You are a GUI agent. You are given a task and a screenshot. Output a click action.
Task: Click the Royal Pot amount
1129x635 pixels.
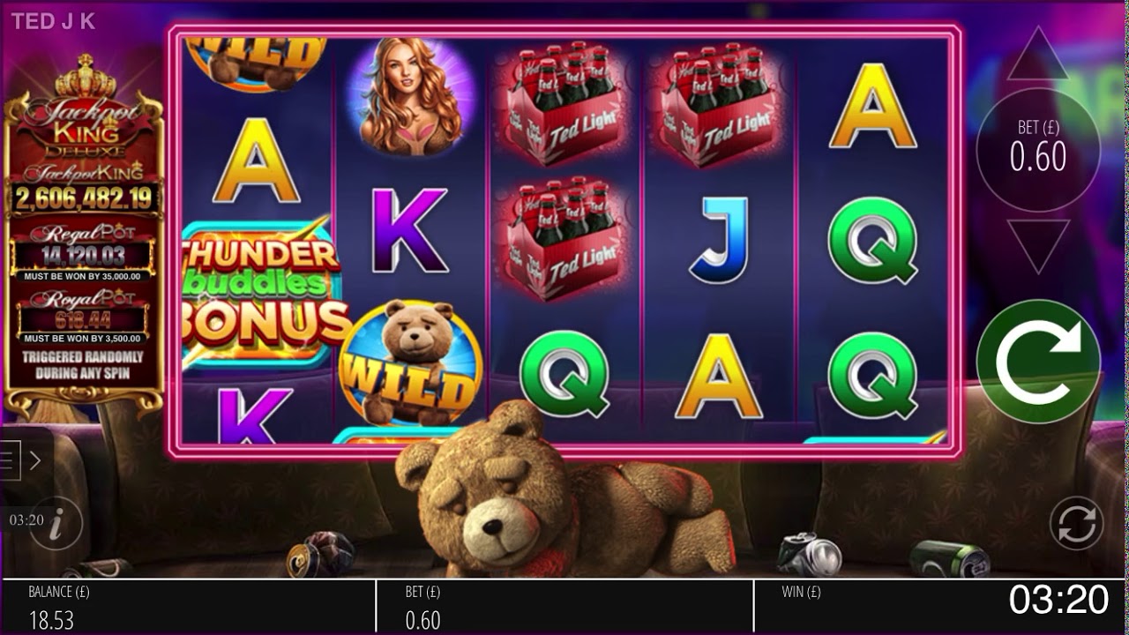pyautogui.click(x=83, y=319)
